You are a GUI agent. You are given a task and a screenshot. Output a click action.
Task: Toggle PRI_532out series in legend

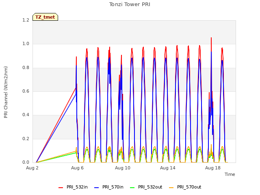[x=146, y=187]
